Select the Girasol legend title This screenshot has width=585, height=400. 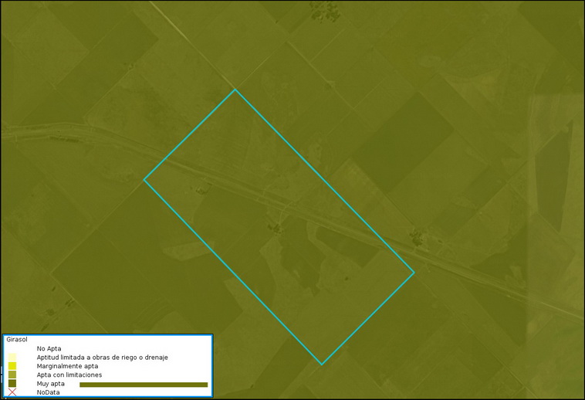click(x=17, y=340)
